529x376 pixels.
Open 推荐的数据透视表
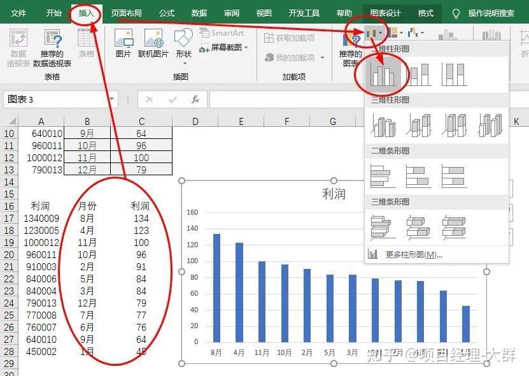click(x=52, y=48)
